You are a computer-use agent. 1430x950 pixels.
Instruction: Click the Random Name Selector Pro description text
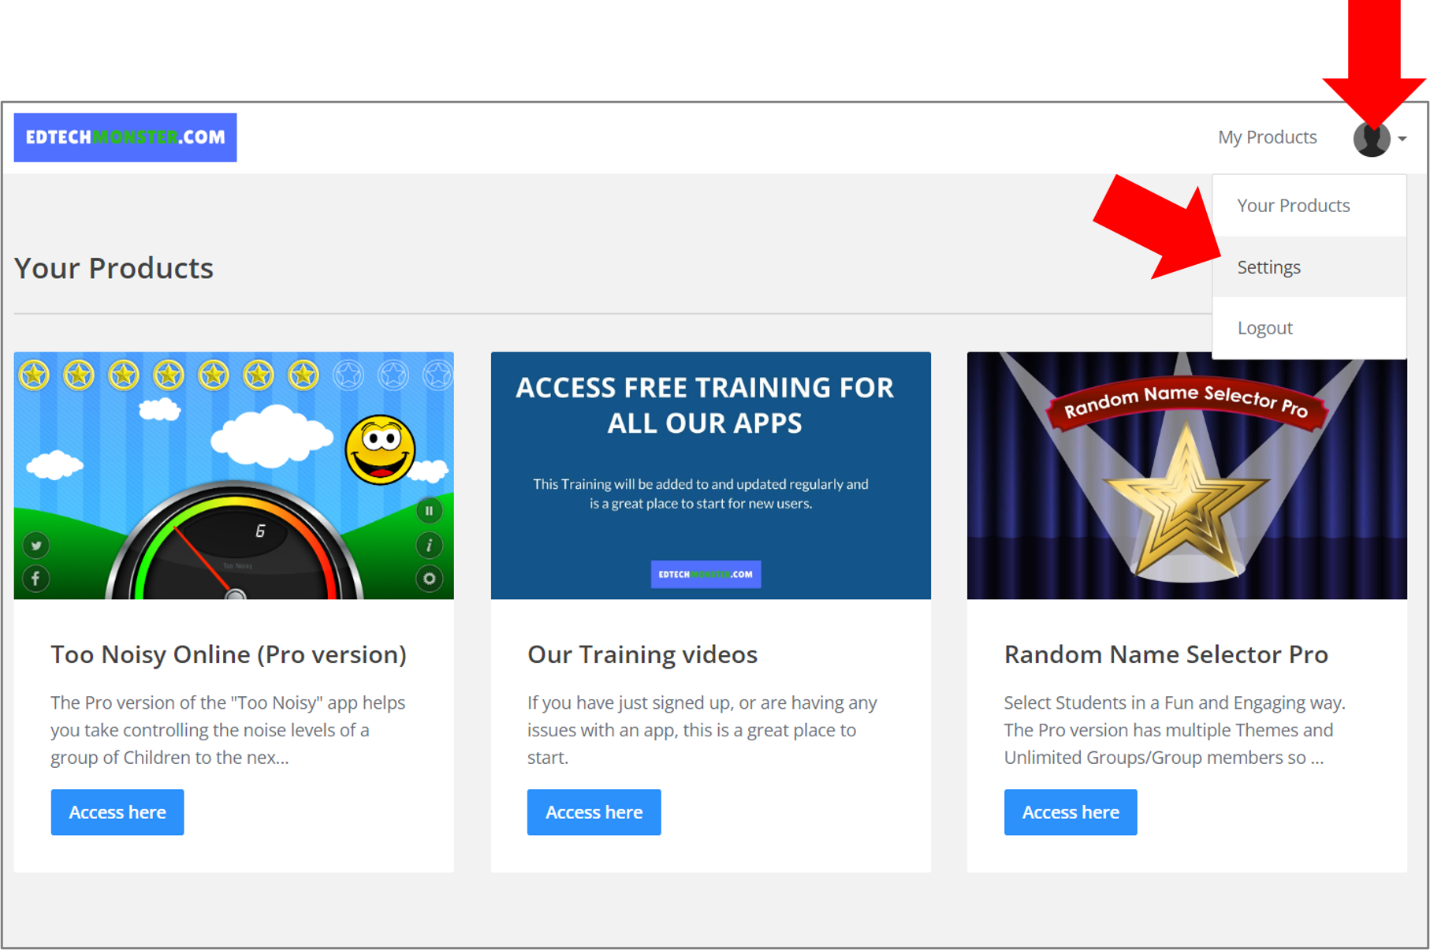[1175, 730]
